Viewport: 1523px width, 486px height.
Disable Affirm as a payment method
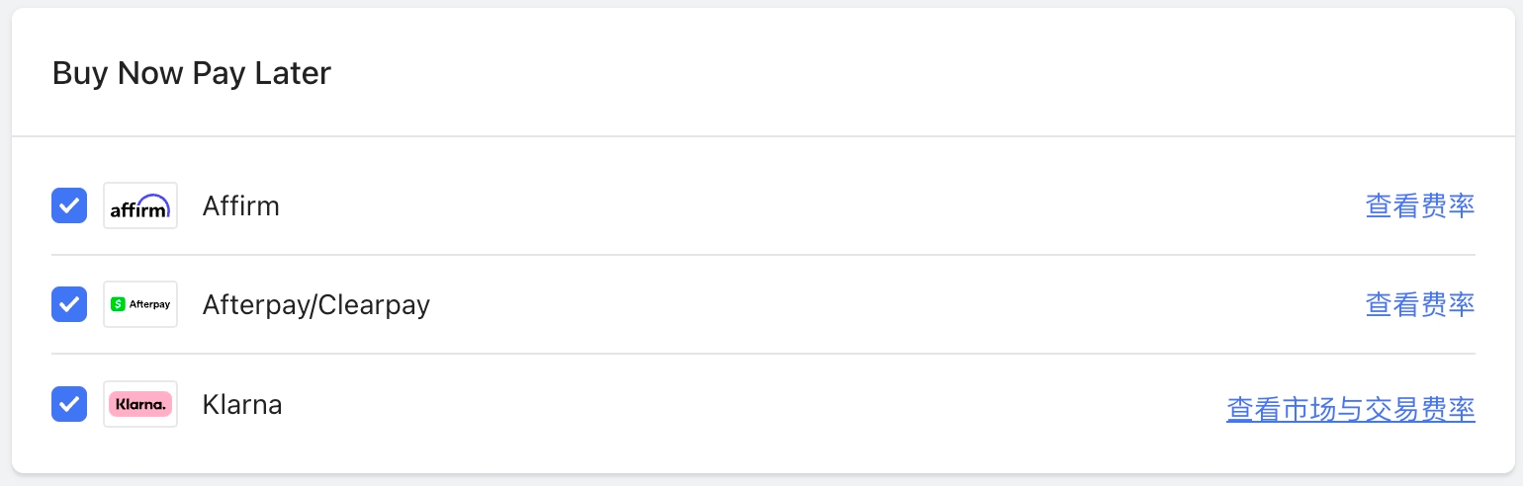(69, 205)
